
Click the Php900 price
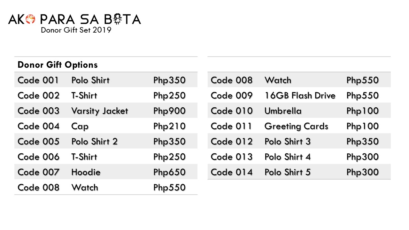(169, 111)
